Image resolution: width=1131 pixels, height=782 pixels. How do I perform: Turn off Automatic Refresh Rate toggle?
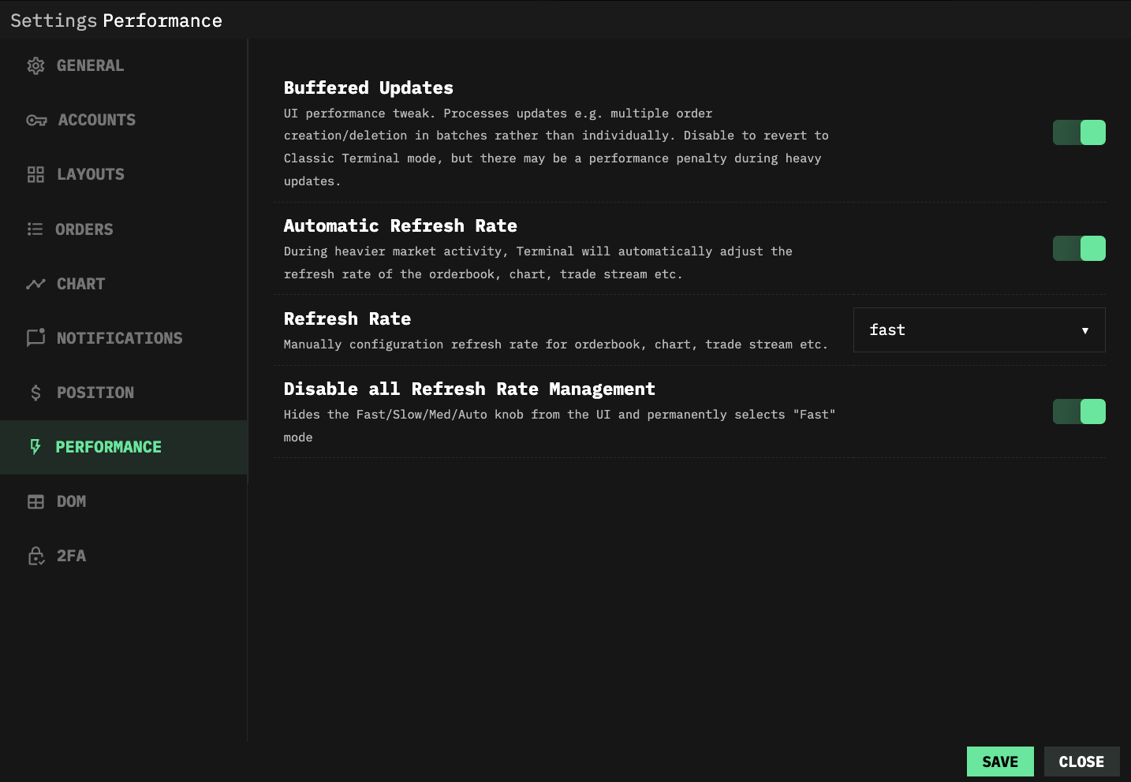click(1078, 248)
